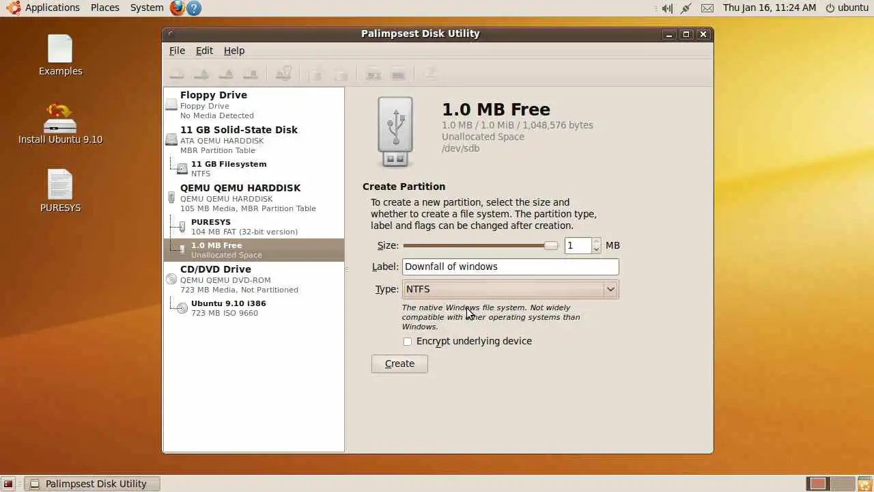Open the Trash applet in bottom panel
This screenshot has height=492, width=874.
864,484
